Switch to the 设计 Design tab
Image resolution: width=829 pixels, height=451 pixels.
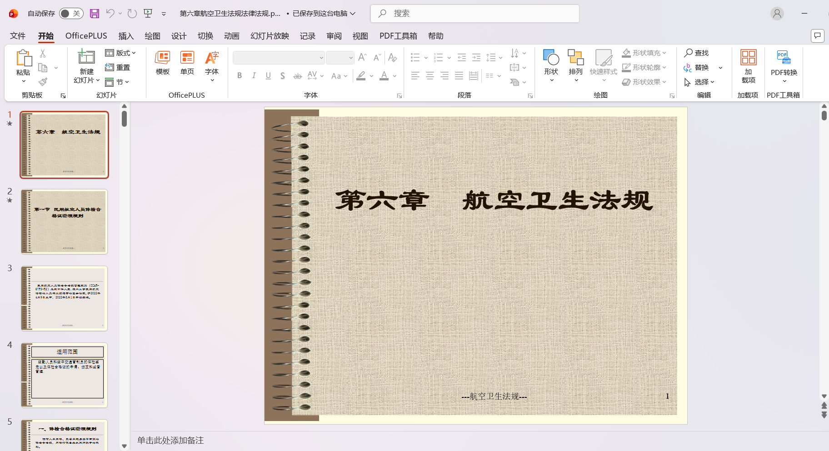click(x=179, y=36)
